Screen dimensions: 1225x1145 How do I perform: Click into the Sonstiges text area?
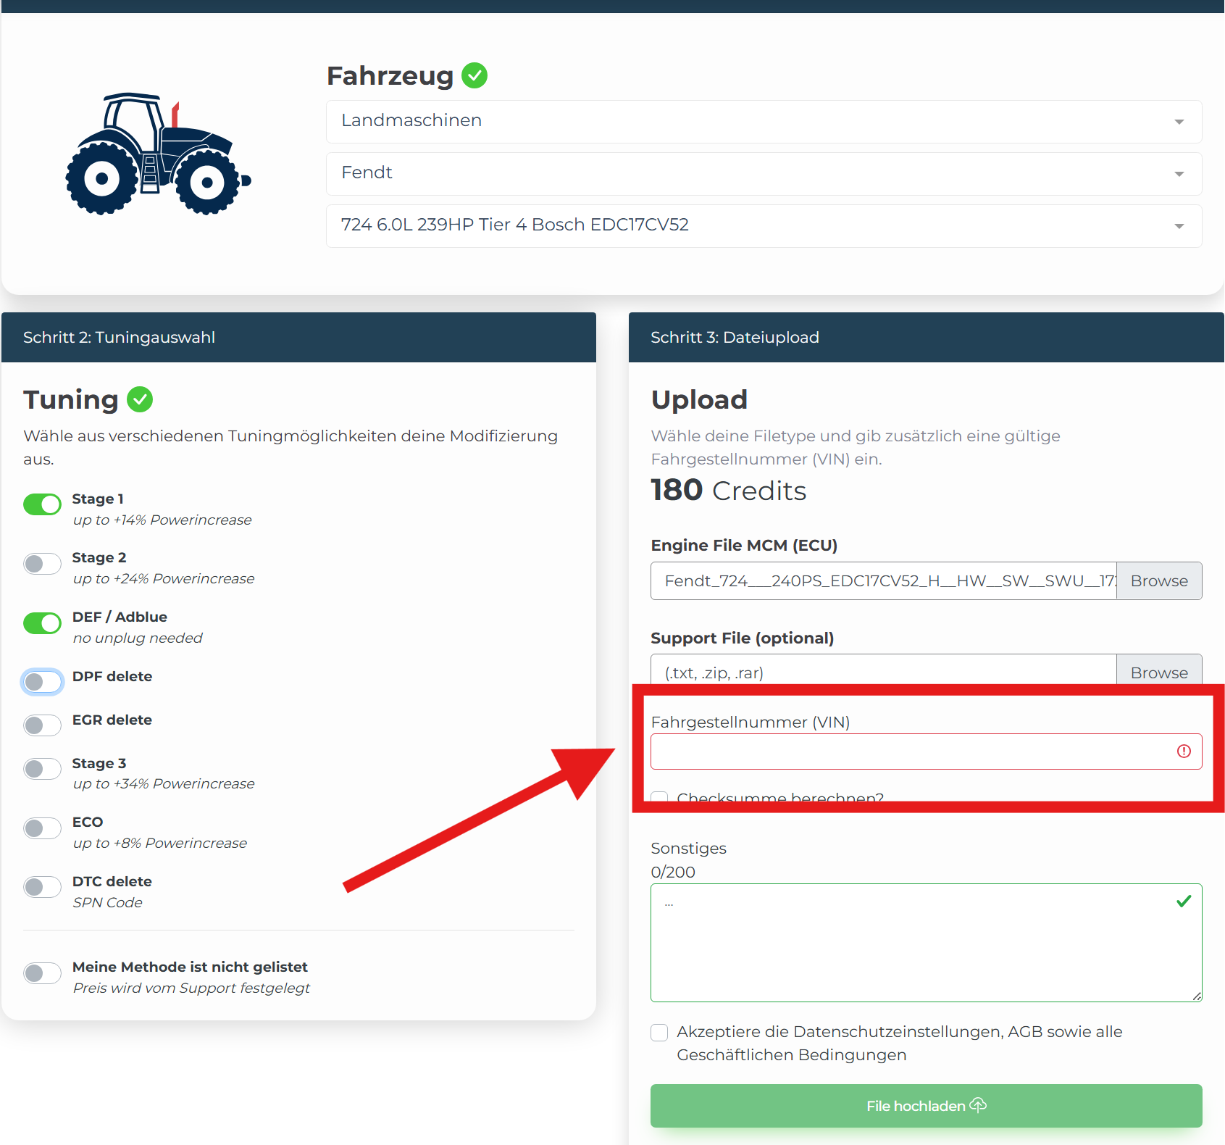pos(926,943)
